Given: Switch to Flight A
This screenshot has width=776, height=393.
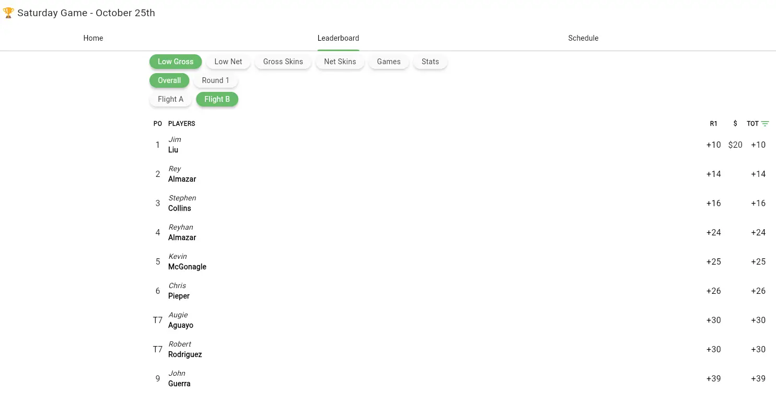Looking at the screenshot, I should 170,99.
